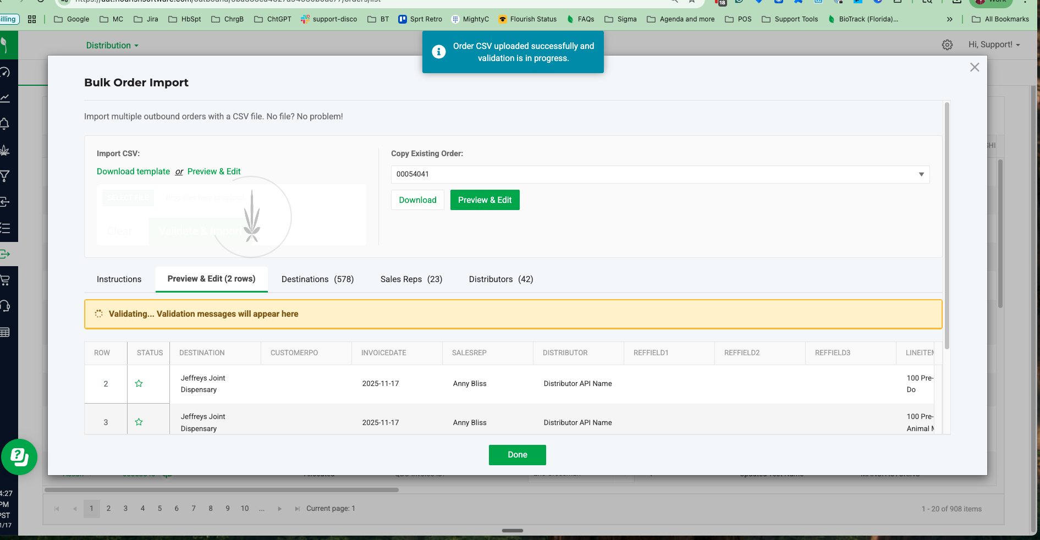The image size is (1040, 540).
Task: Open the Copy Existing Order dropdown
Action: tap(660, 174)
